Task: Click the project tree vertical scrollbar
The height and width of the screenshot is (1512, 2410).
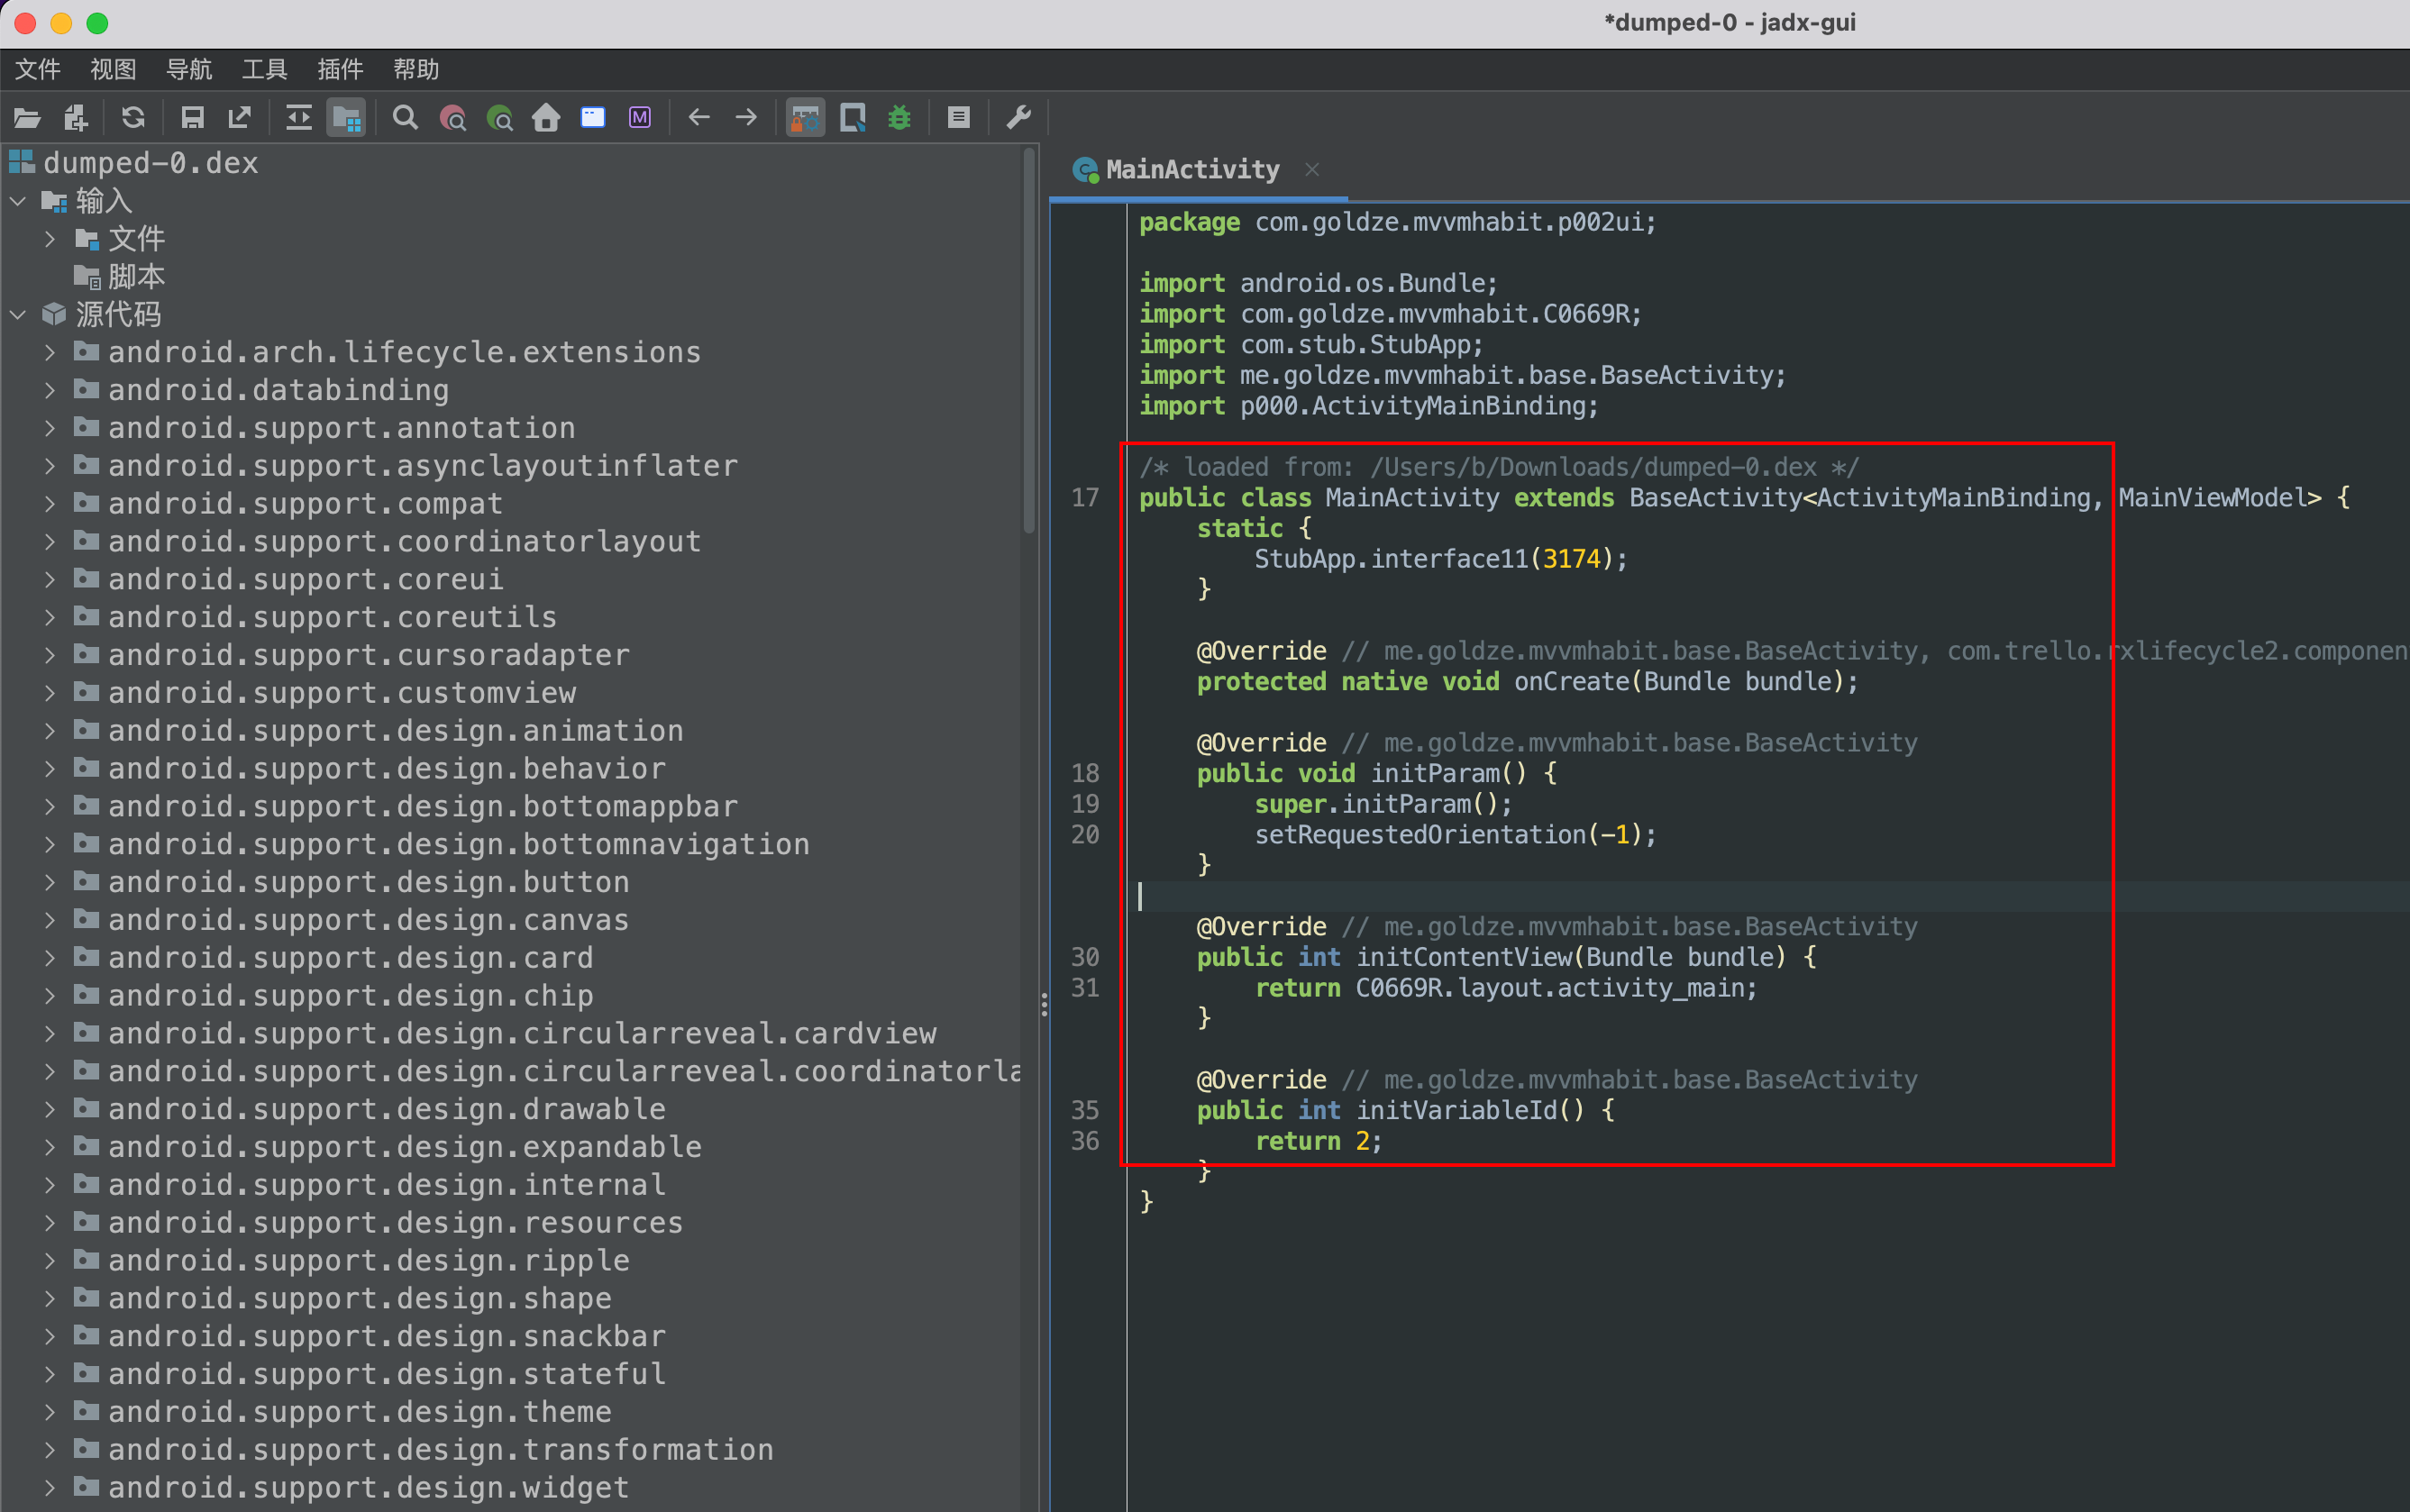Action: coord(1029,340)
